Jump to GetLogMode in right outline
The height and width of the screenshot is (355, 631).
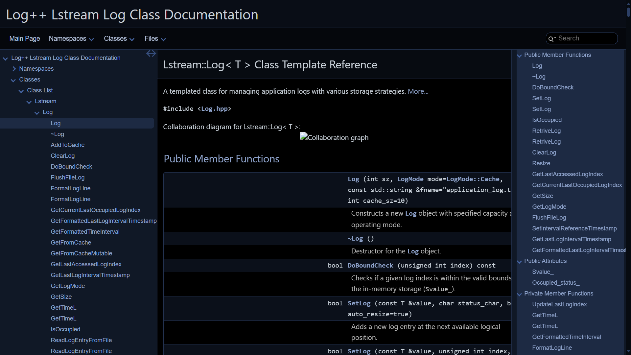(549, 207)
